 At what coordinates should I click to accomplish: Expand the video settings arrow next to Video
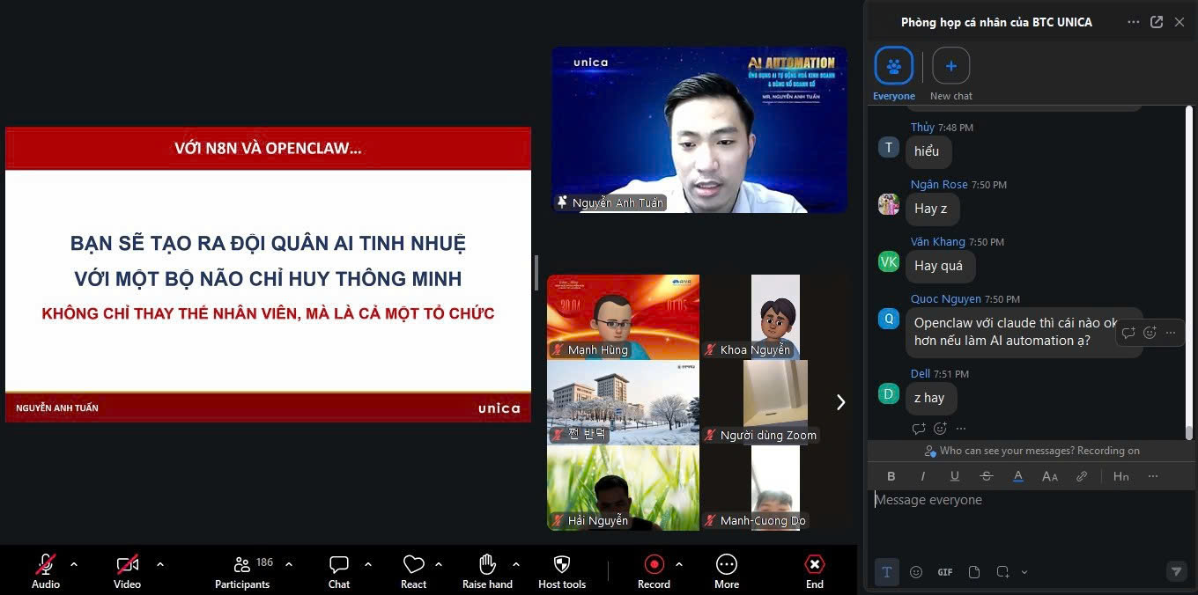tap(159, 564)
